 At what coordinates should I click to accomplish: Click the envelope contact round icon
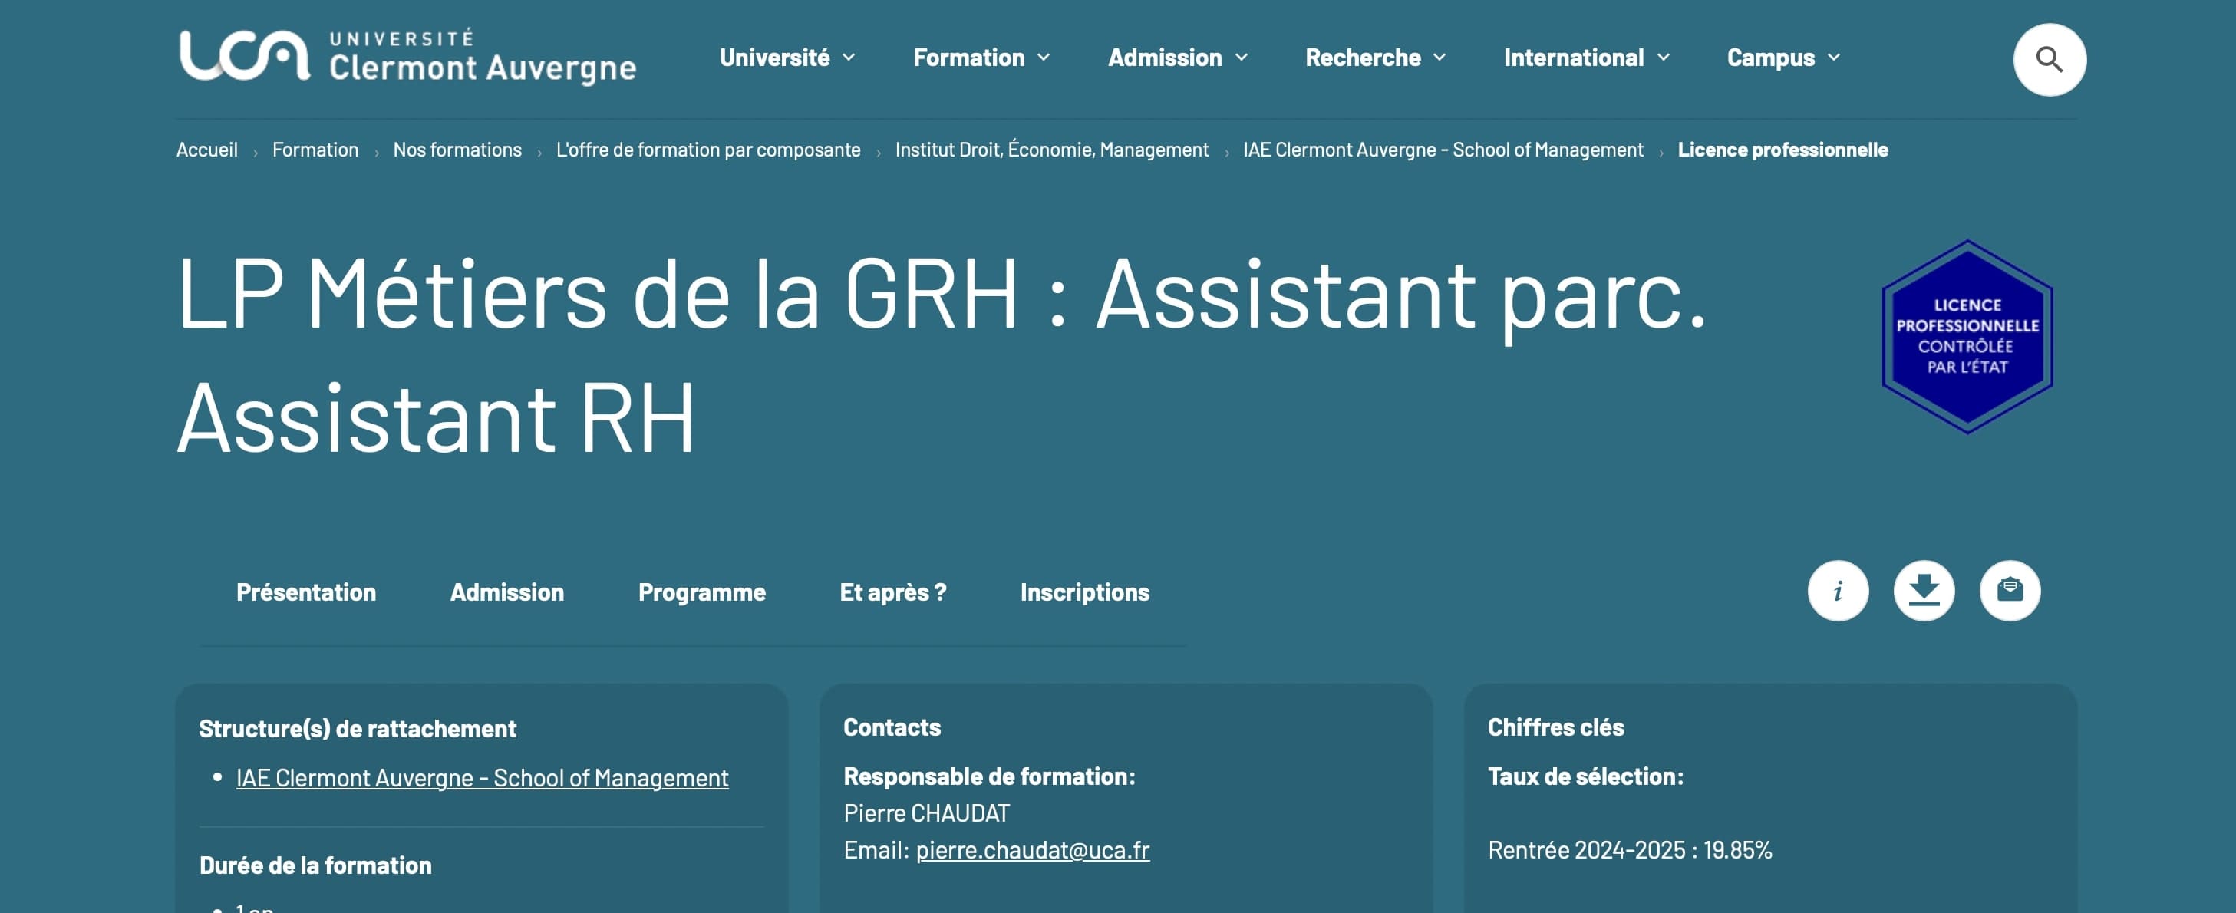click(2010, 591)
